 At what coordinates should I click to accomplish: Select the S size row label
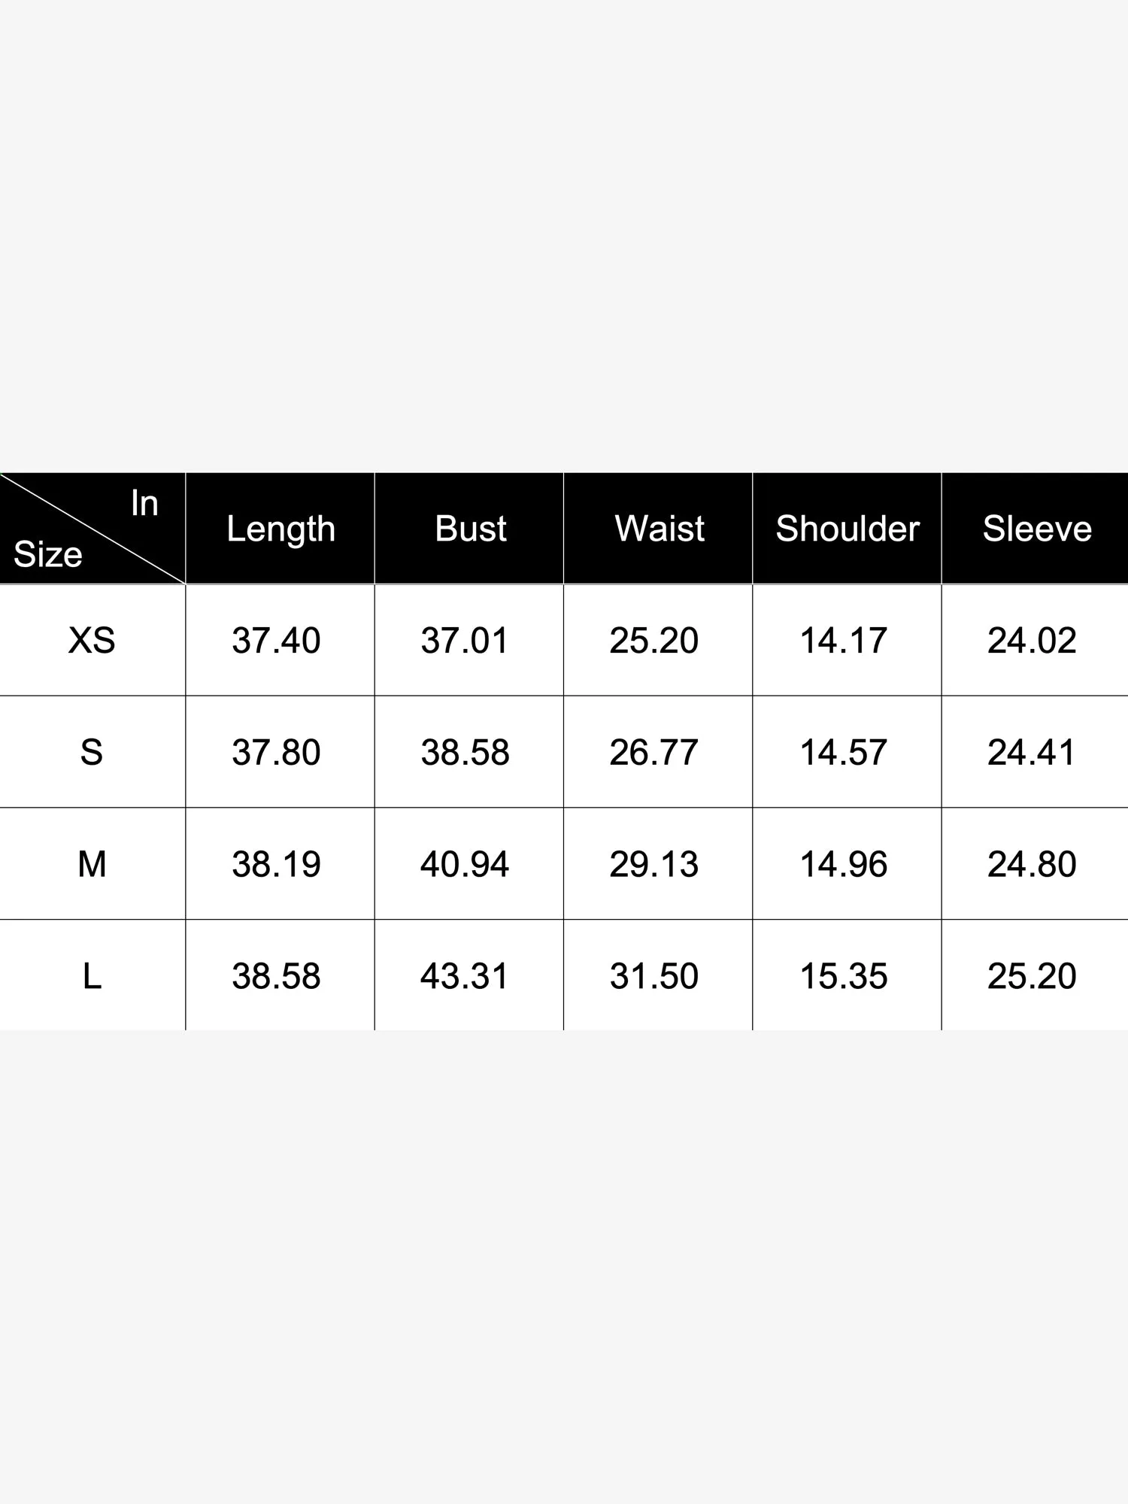coord(92,752)
